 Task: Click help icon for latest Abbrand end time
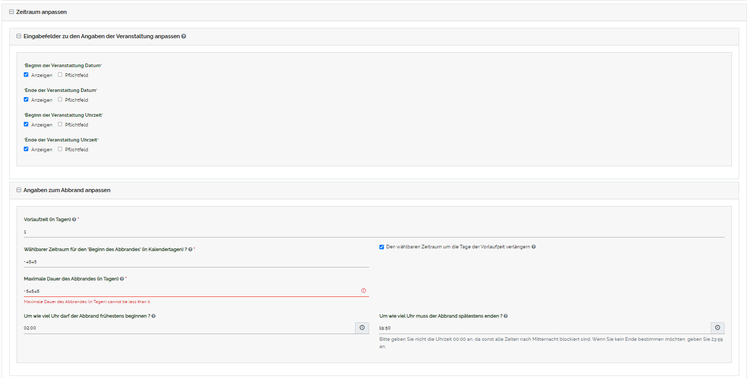click(x=506, y=316)
